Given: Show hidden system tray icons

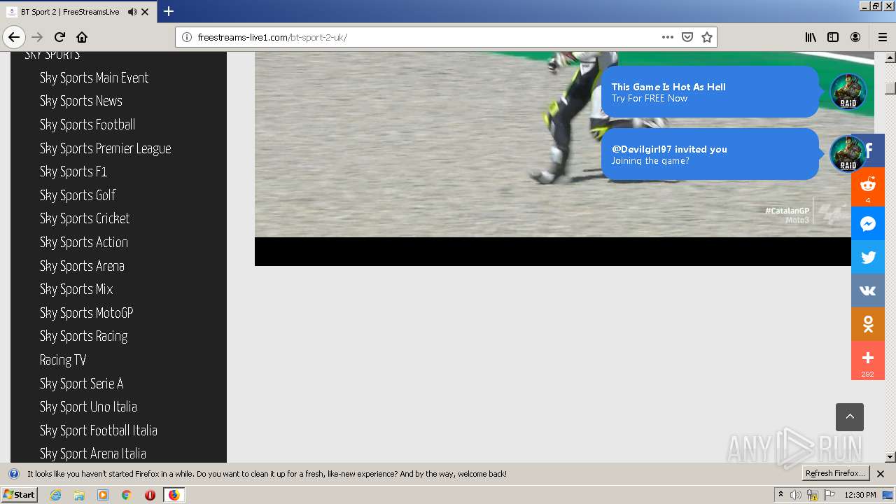Looking at the screenshot, I should pos(780,495).
